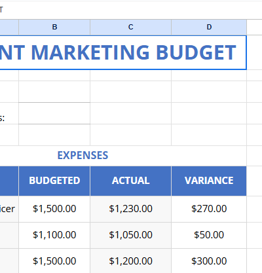262x273 pixels.
Task: Select budgeted cell $1,500.00 beside $1,200.00
Action: [x=54, y=261]
